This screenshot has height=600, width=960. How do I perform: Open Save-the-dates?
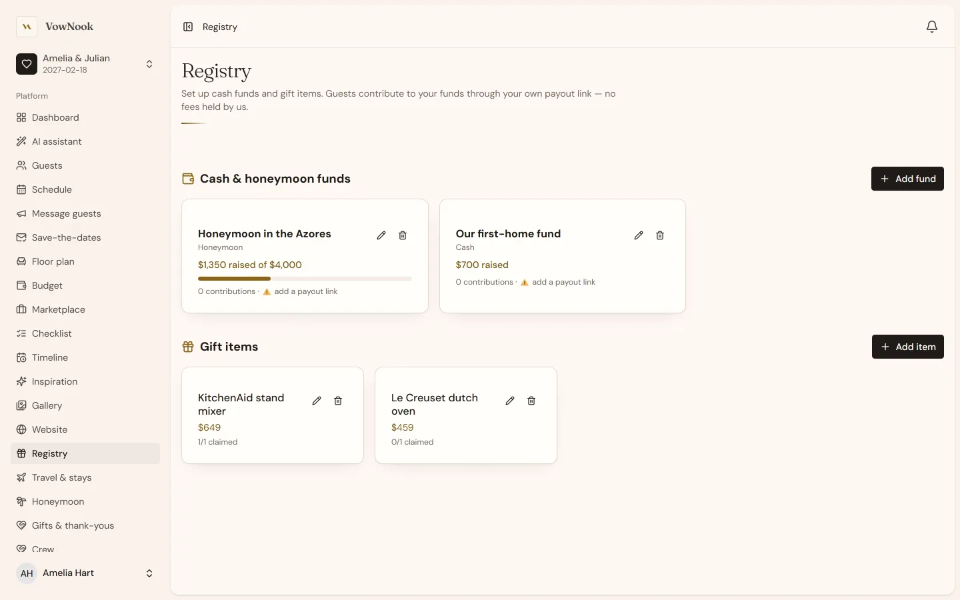pyautogui.click(x=85, y=237)
